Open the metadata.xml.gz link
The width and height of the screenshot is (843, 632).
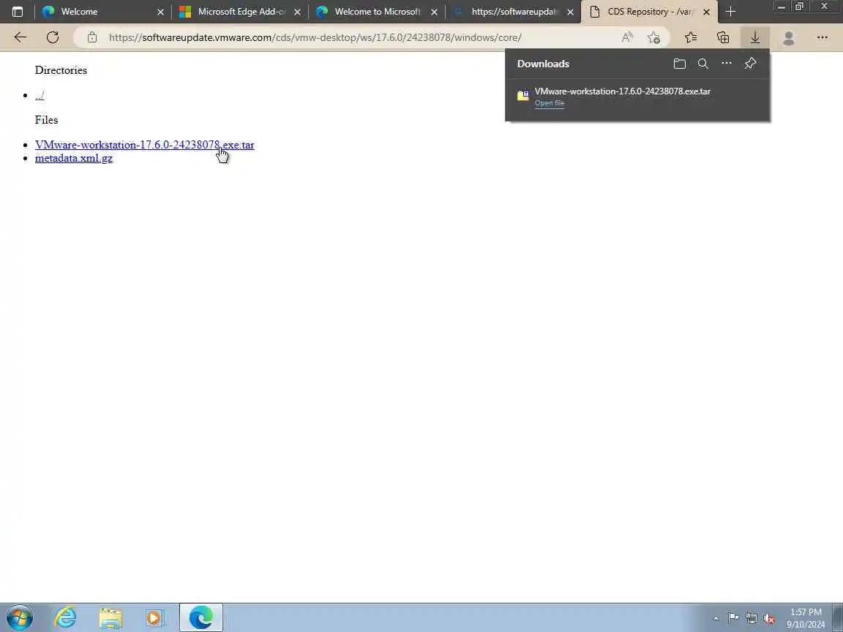[74, 158]
